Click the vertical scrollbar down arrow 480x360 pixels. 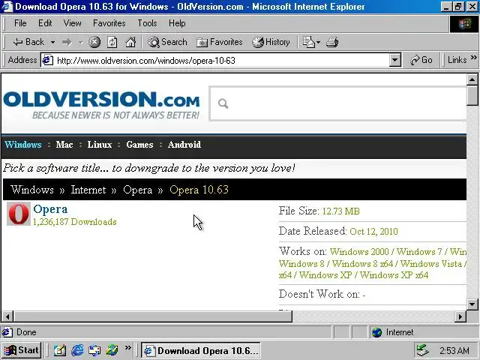pos(472,304)
